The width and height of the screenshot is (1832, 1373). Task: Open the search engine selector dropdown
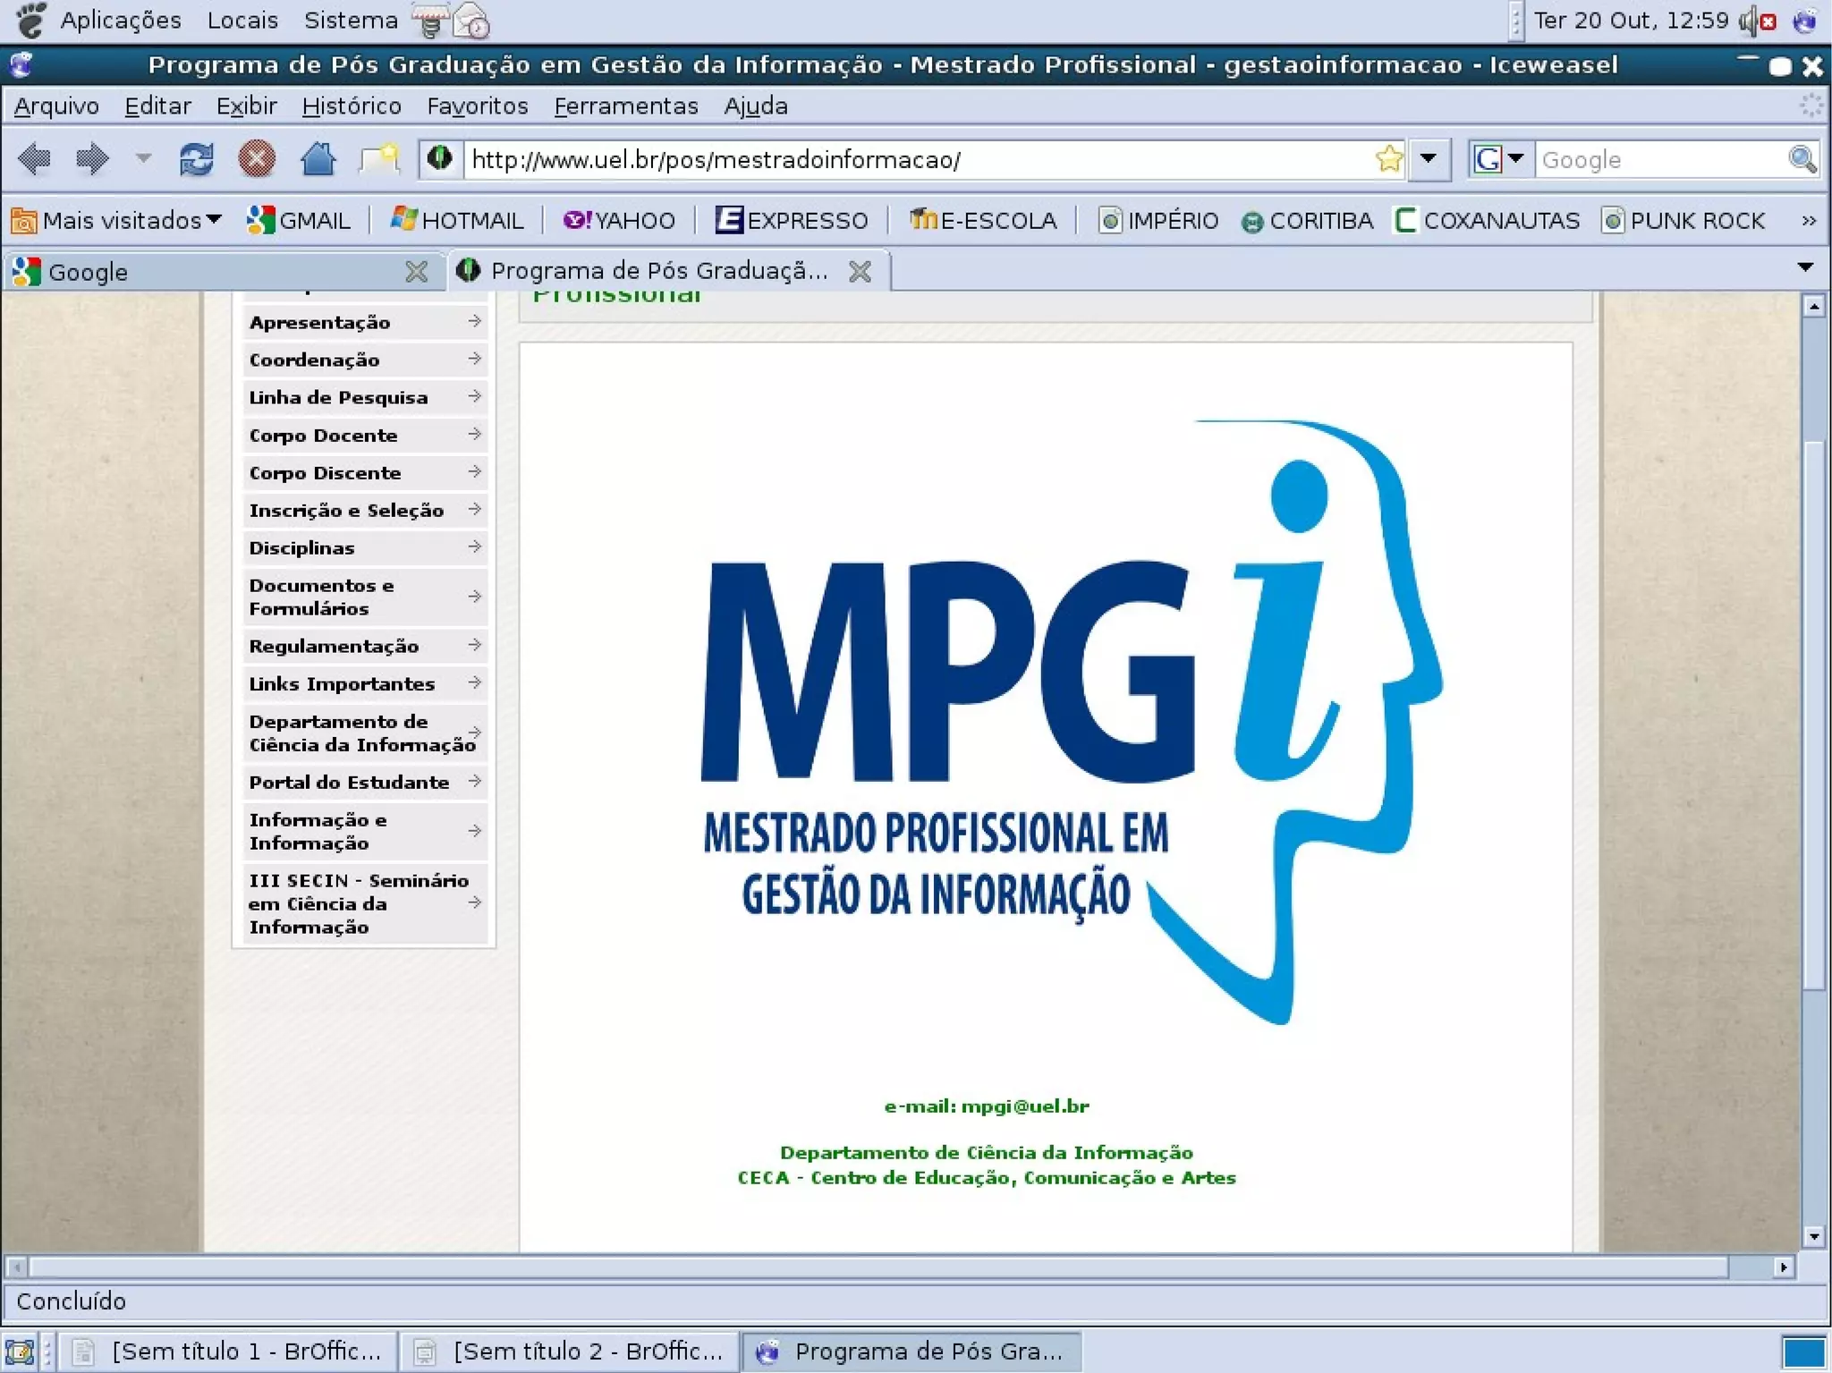pos(1499,159)
